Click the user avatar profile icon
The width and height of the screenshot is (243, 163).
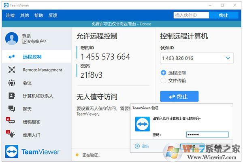tap(12, 38)
